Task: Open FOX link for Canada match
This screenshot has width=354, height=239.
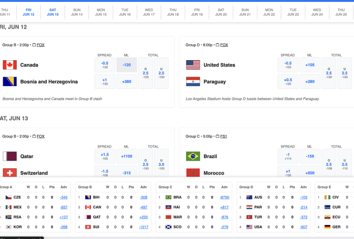Action: click(x=41, y=45)
